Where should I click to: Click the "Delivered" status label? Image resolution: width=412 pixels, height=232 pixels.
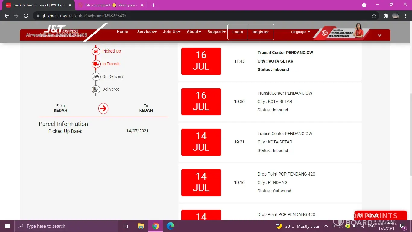[x=111, y=89]
